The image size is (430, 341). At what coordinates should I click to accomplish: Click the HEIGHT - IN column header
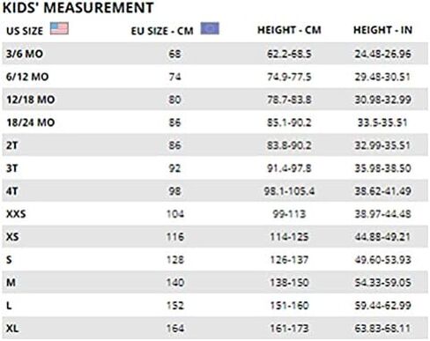[382, 30]
